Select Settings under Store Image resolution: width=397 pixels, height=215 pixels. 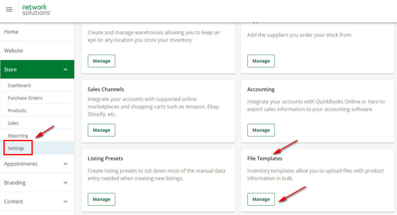(16, 148)
